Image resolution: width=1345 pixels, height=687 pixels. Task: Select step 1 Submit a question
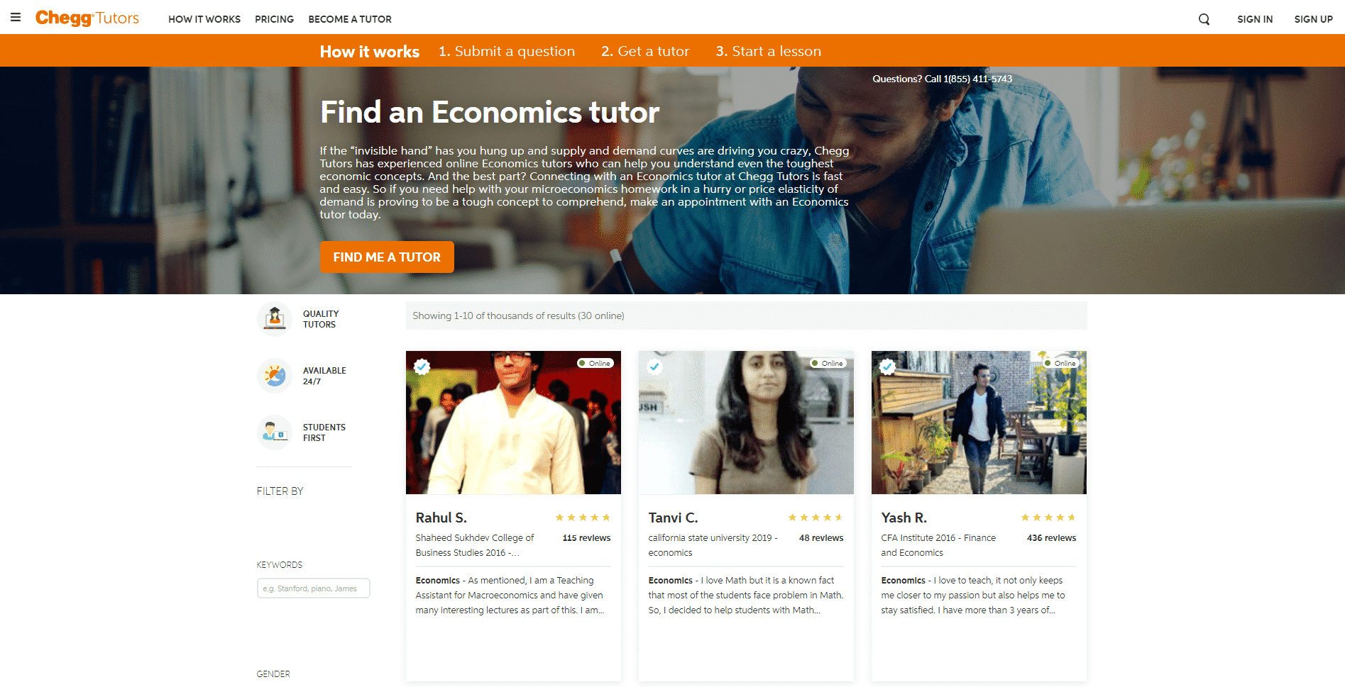(x=507, y=51)
